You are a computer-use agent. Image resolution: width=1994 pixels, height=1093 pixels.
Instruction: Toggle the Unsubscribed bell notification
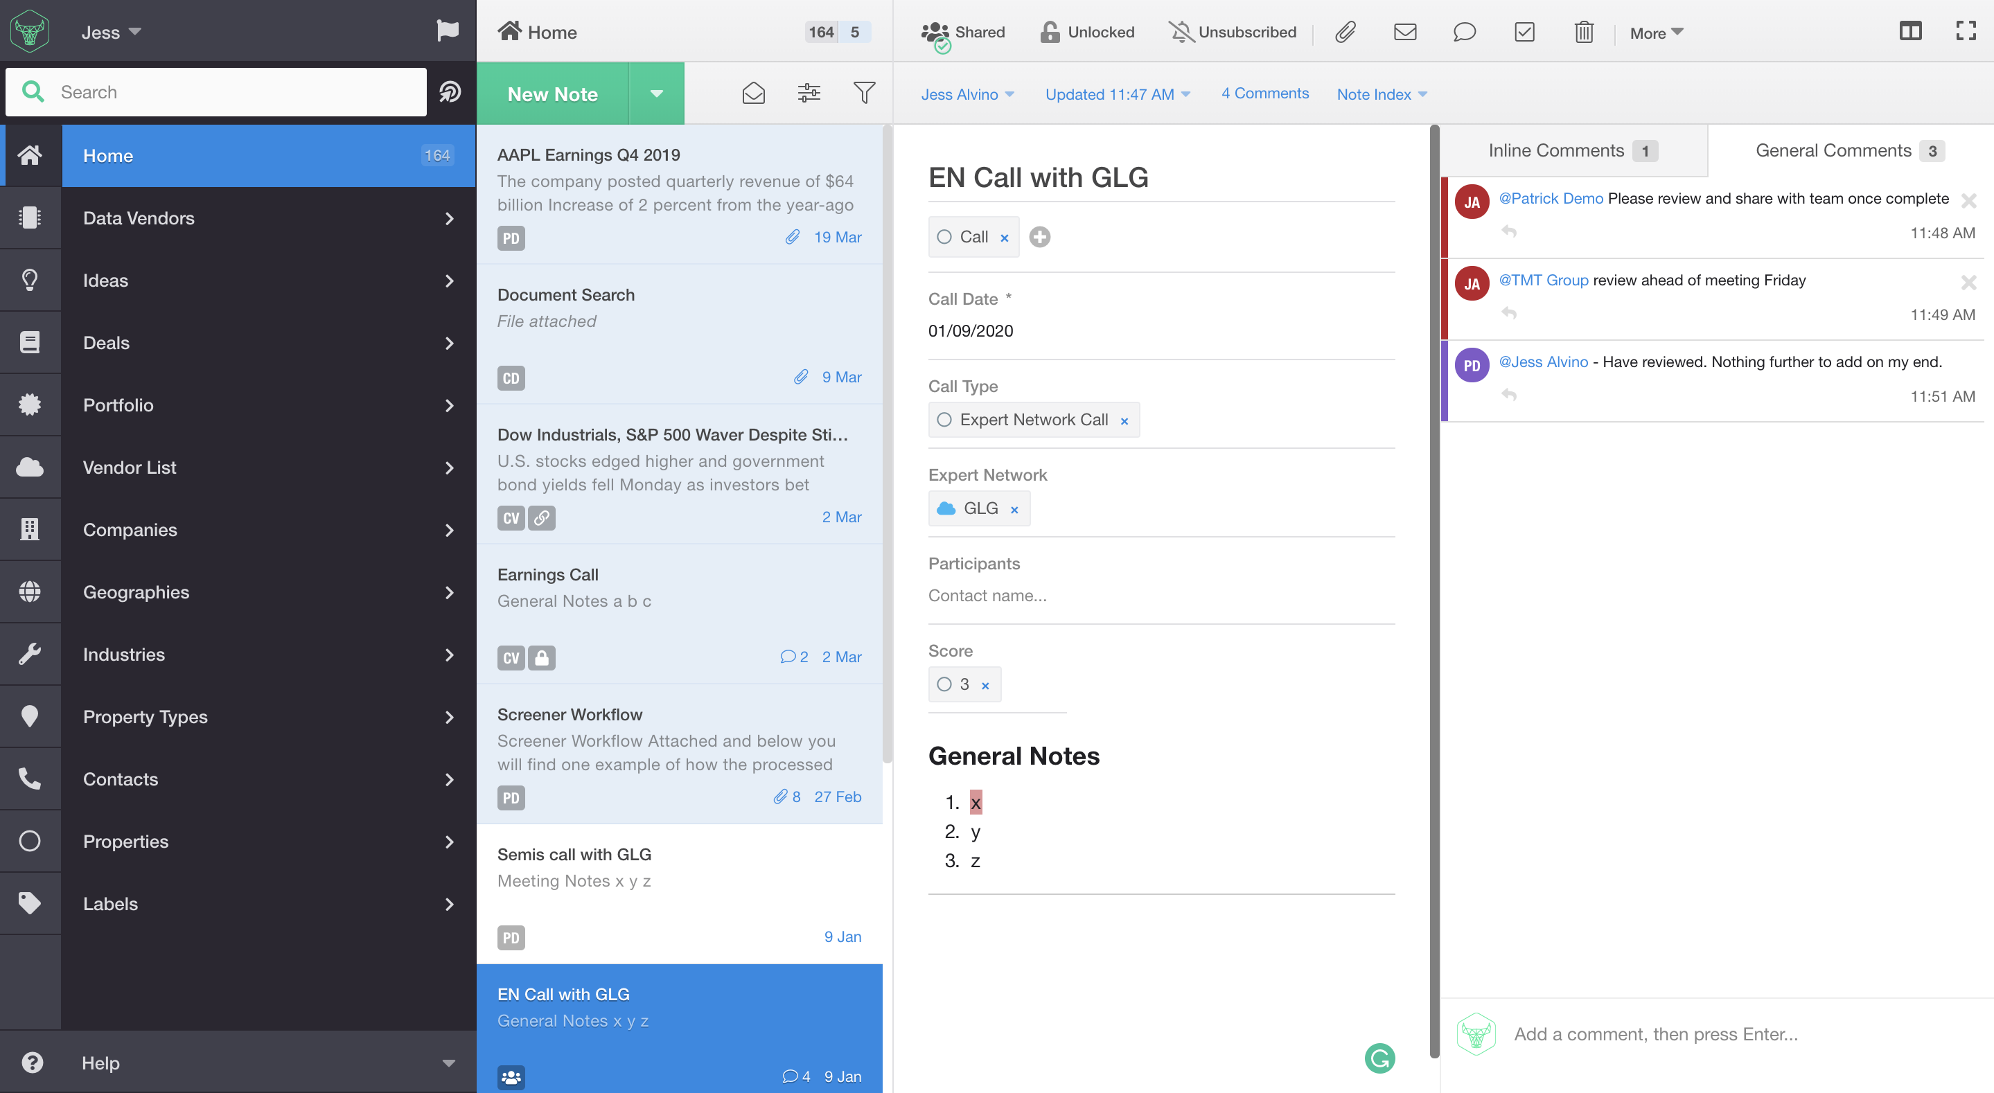tap(1233, 33)
